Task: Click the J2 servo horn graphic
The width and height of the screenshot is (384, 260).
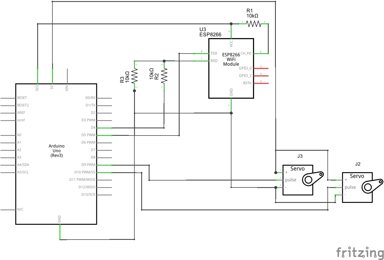Action: click(372, 186)
